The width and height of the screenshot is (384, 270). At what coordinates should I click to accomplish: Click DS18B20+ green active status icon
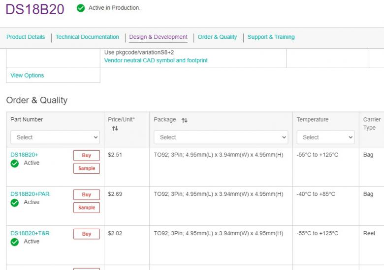point(15,163)
